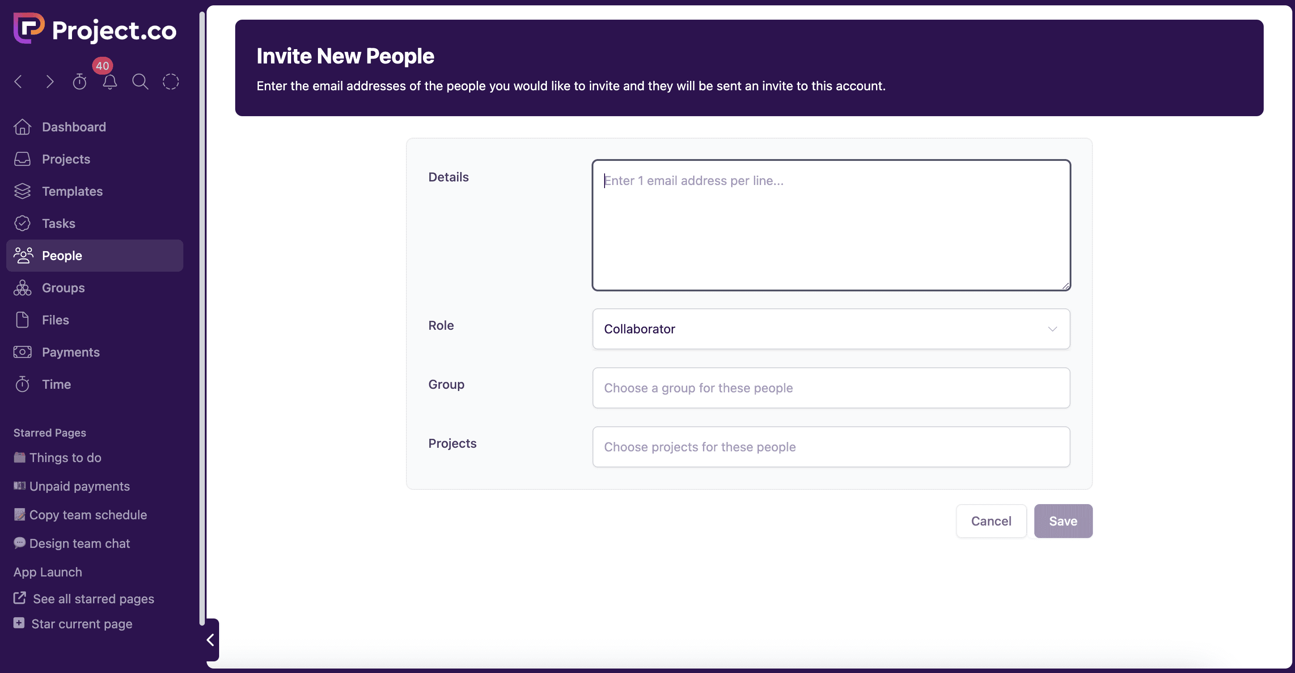
Task: Open Templates in the sidebar
Action: 72,191
